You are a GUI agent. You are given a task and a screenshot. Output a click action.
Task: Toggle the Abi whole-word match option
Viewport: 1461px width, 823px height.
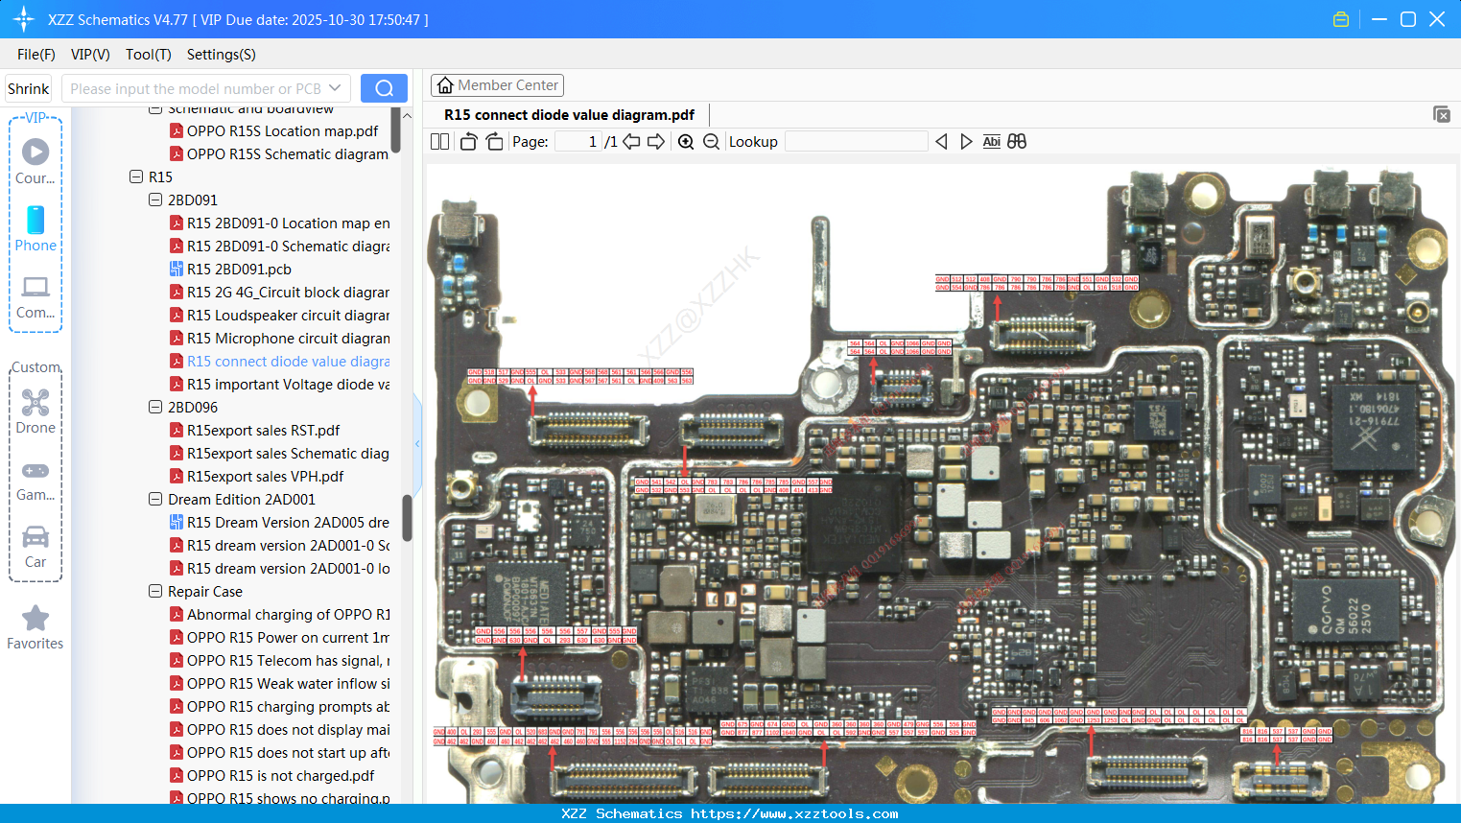pyautogui.click(x=992, y=142)
